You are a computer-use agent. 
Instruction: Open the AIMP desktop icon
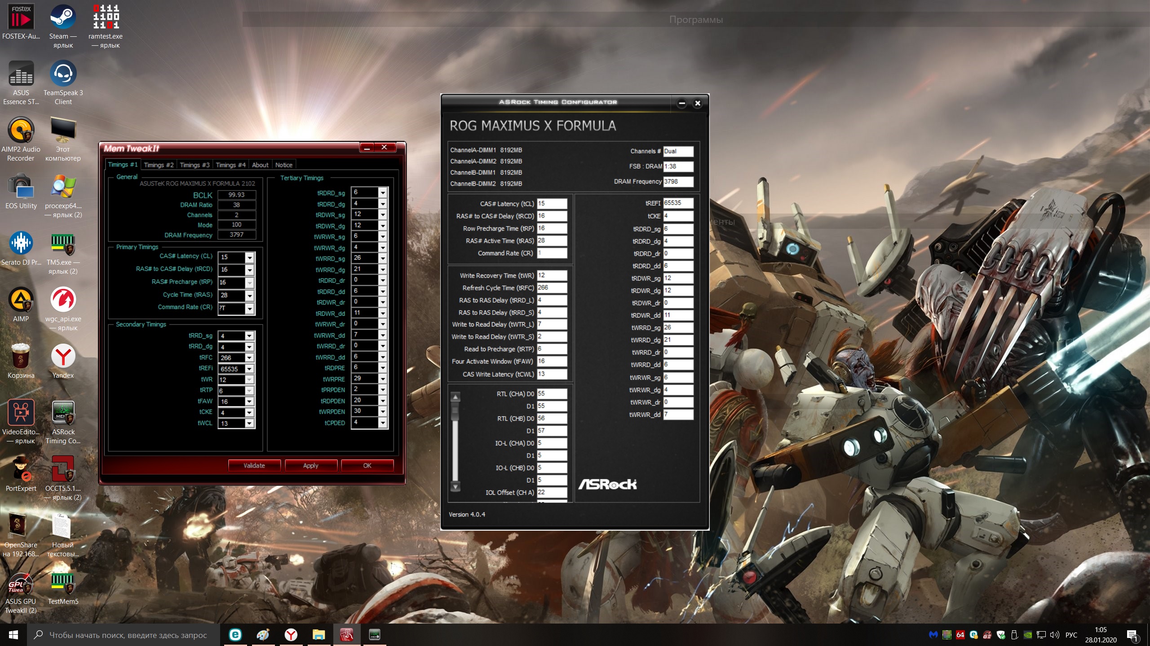21,300
